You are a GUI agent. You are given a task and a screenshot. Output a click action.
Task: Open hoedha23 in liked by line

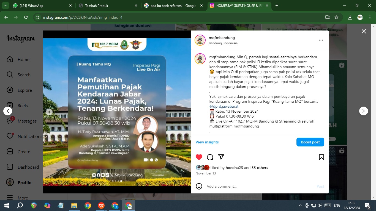(234, 168)
